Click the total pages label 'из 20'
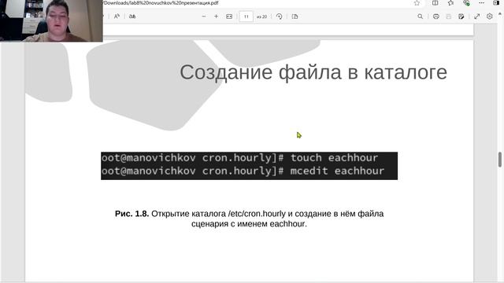 pyautogui.click(x=261, y=17)
